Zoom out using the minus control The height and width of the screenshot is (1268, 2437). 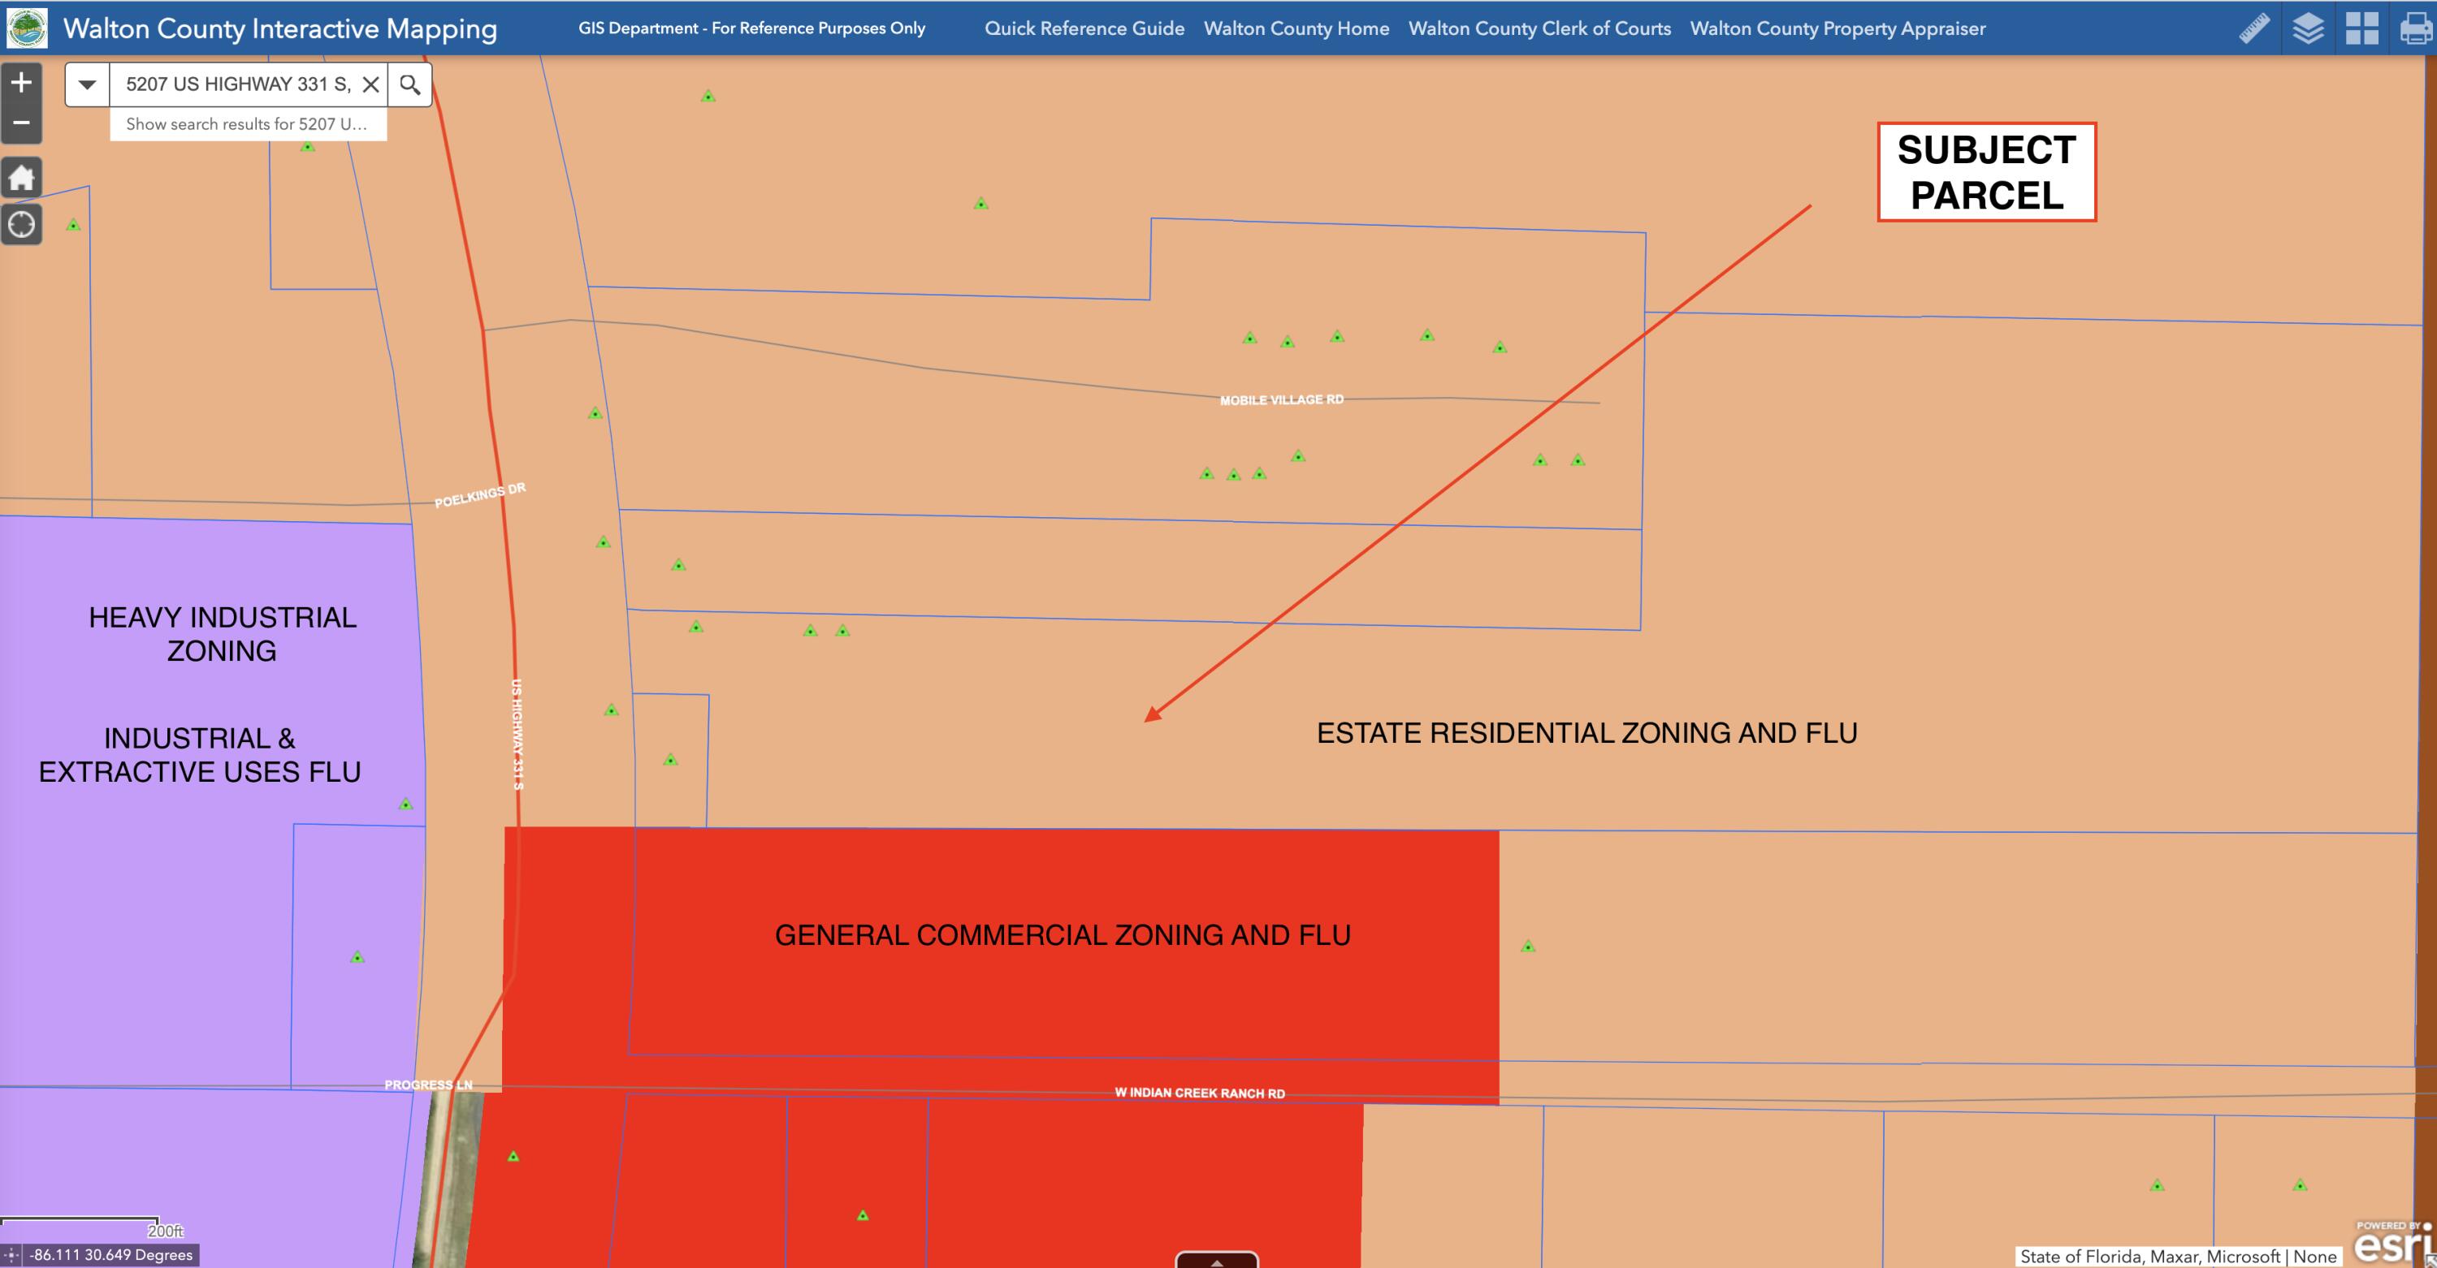tap(22, 123)
